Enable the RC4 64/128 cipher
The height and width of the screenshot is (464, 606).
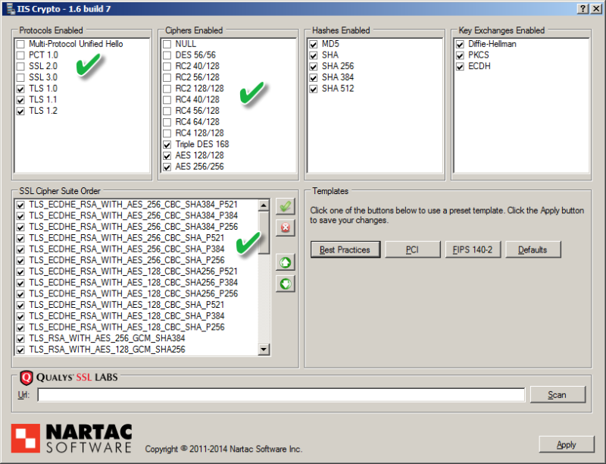(x=167, y=123)
